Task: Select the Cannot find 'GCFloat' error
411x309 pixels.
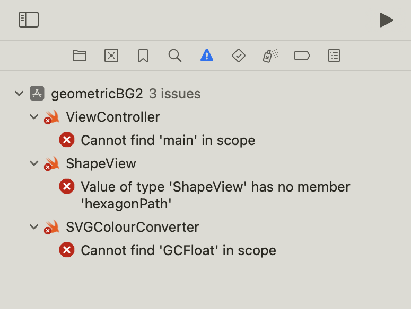Action: pos(178,250)
